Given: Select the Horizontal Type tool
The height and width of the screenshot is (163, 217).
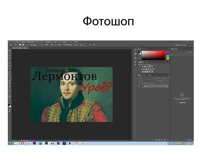Looking at the screenshot, I should click(x=10, y=88).
